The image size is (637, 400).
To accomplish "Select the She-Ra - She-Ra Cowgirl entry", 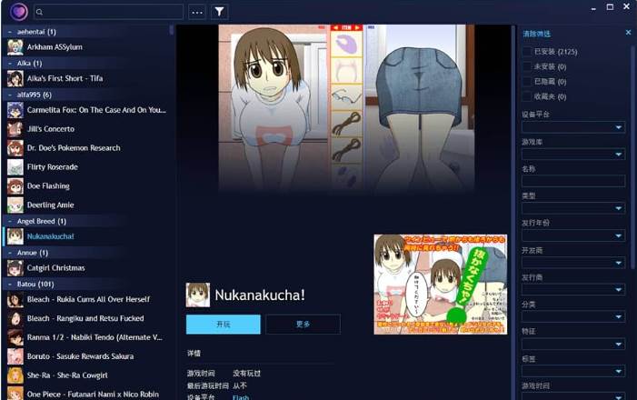I will pos(67,375).
